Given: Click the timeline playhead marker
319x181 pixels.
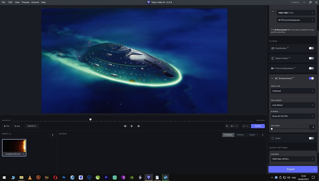Looking at the screenshot, I should click(90, 120).
